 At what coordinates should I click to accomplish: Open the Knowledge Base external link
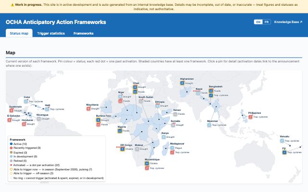pyautogui.click(x=288, y=22)
